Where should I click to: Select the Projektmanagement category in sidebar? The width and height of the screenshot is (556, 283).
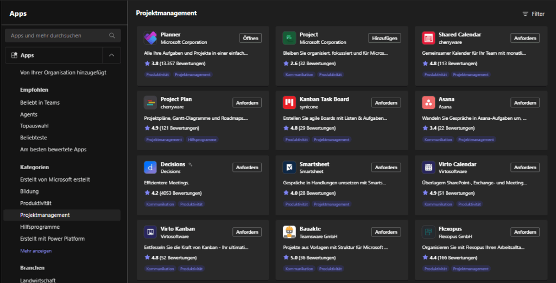click(x=62, y=215)
